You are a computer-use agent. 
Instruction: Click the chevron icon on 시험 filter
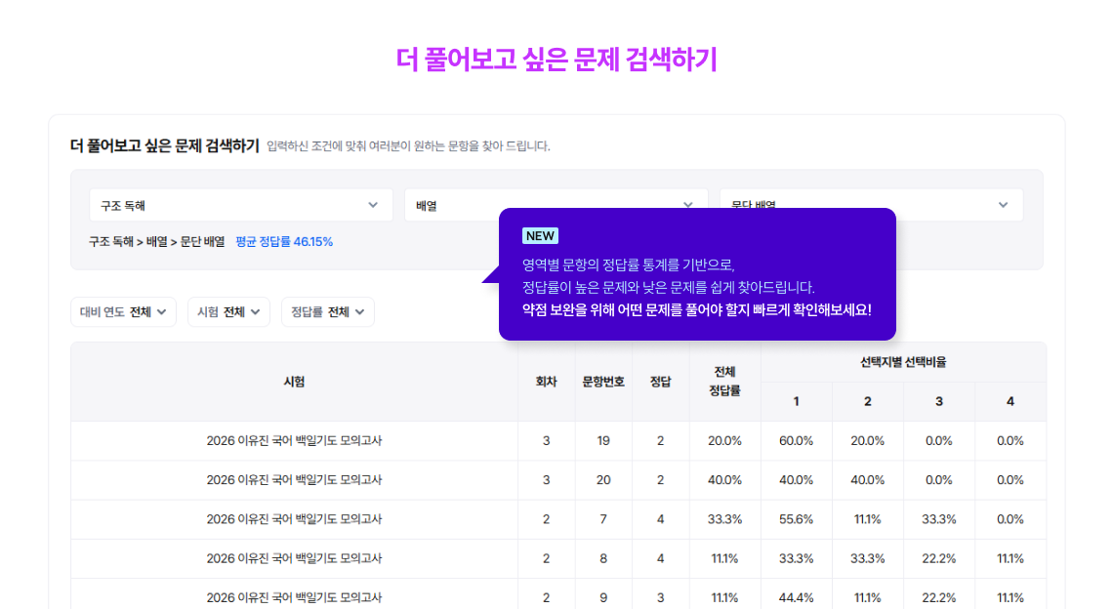click(x=255, y=312)
